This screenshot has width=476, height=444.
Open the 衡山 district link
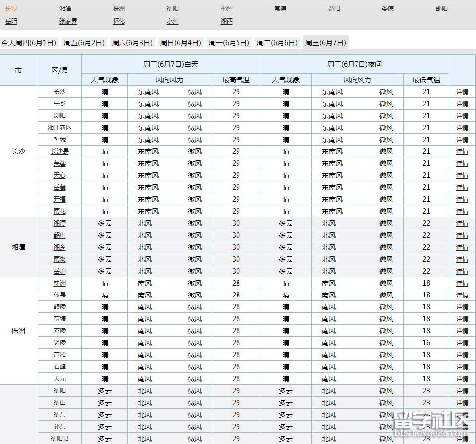(x=60, y=403)
